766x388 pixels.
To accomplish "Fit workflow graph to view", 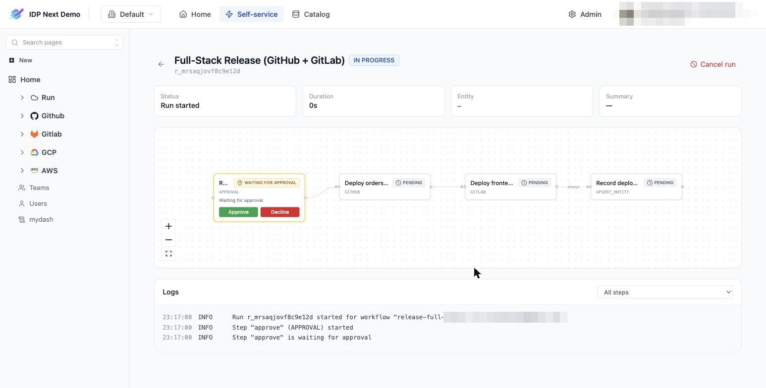I will 168,254.
